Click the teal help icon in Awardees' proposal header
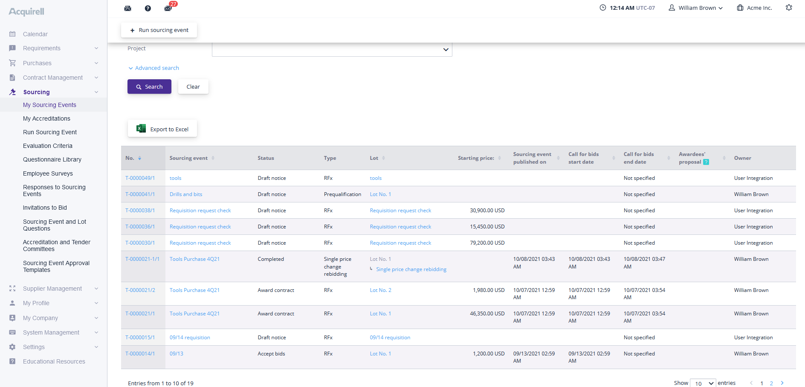Screen dimensions: 805x387 click(x=707, y=162)
